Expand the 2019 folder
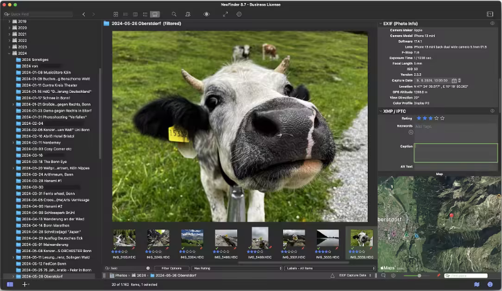 click(x=9, y=21)
